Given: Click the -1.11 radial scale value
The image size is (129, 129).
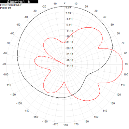Looking at the screenshot, I should click(x=69, y=19).
